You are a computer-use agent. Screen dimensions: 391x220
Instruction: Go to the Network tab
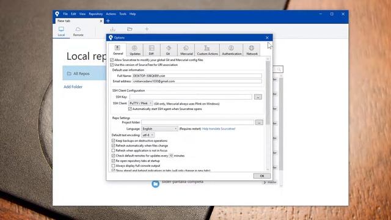[x=251, y=50]
